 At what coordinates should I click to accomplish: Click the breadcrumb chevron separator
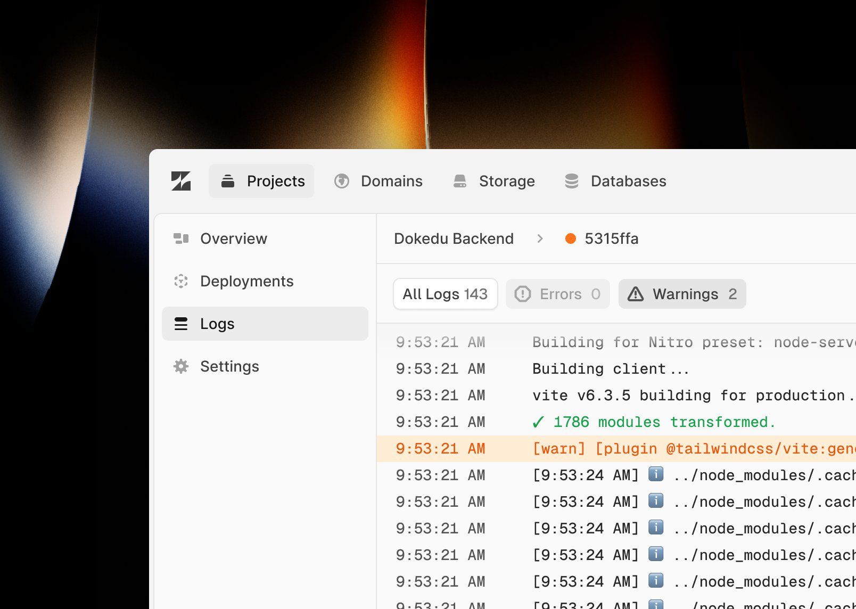(x=540, y=238)
